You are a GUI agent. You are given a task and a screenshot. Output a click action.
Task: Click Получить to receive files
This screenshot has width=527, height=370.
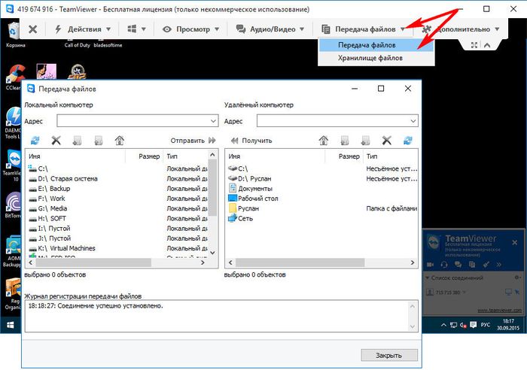251,141
